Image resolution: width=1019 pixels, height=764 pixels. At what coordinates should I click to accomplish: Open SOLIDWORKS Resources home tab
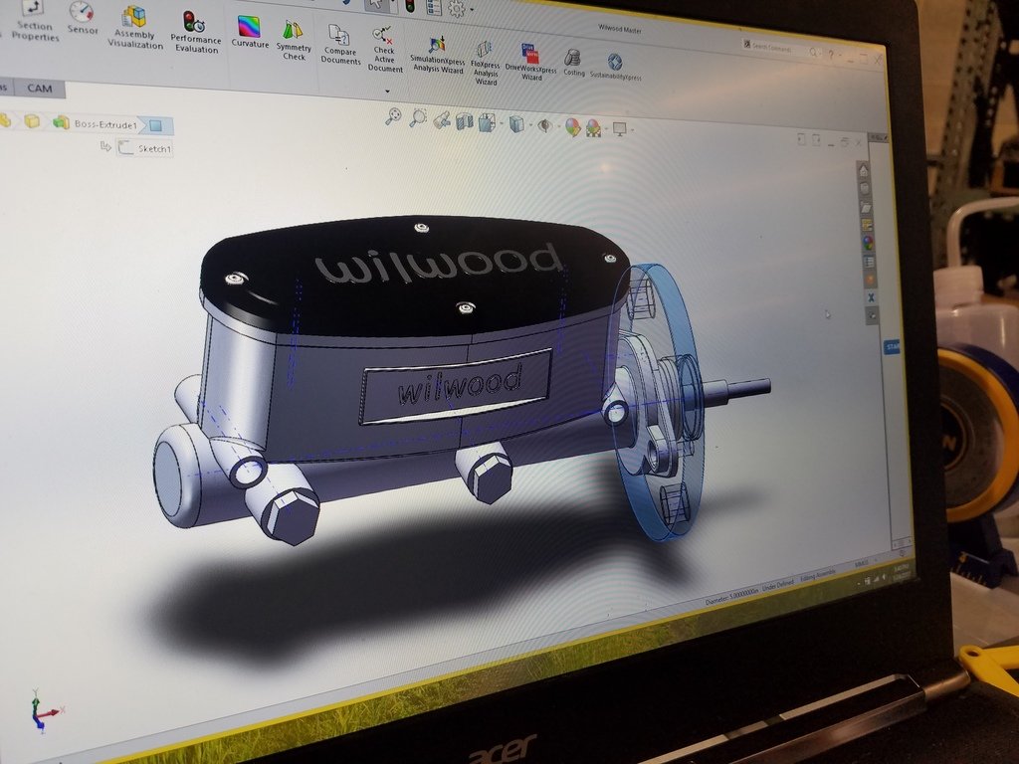click(863, 171)
